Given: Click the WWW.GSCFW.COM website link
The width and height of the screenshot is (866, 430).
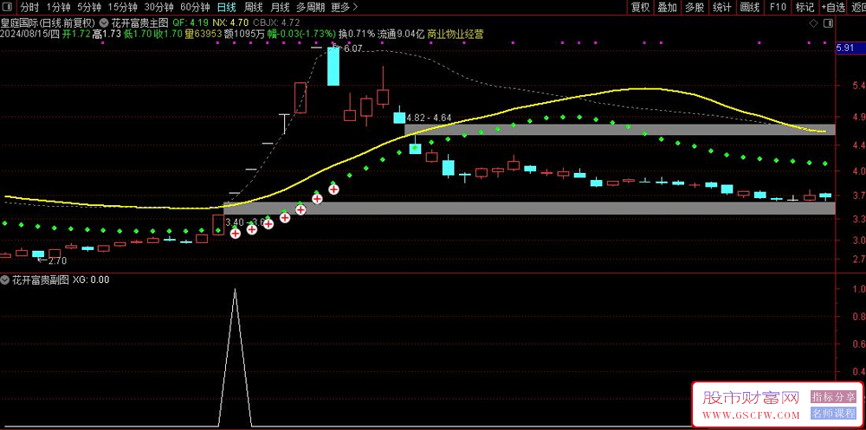Looking at the screenshot, I should [751, 415].
